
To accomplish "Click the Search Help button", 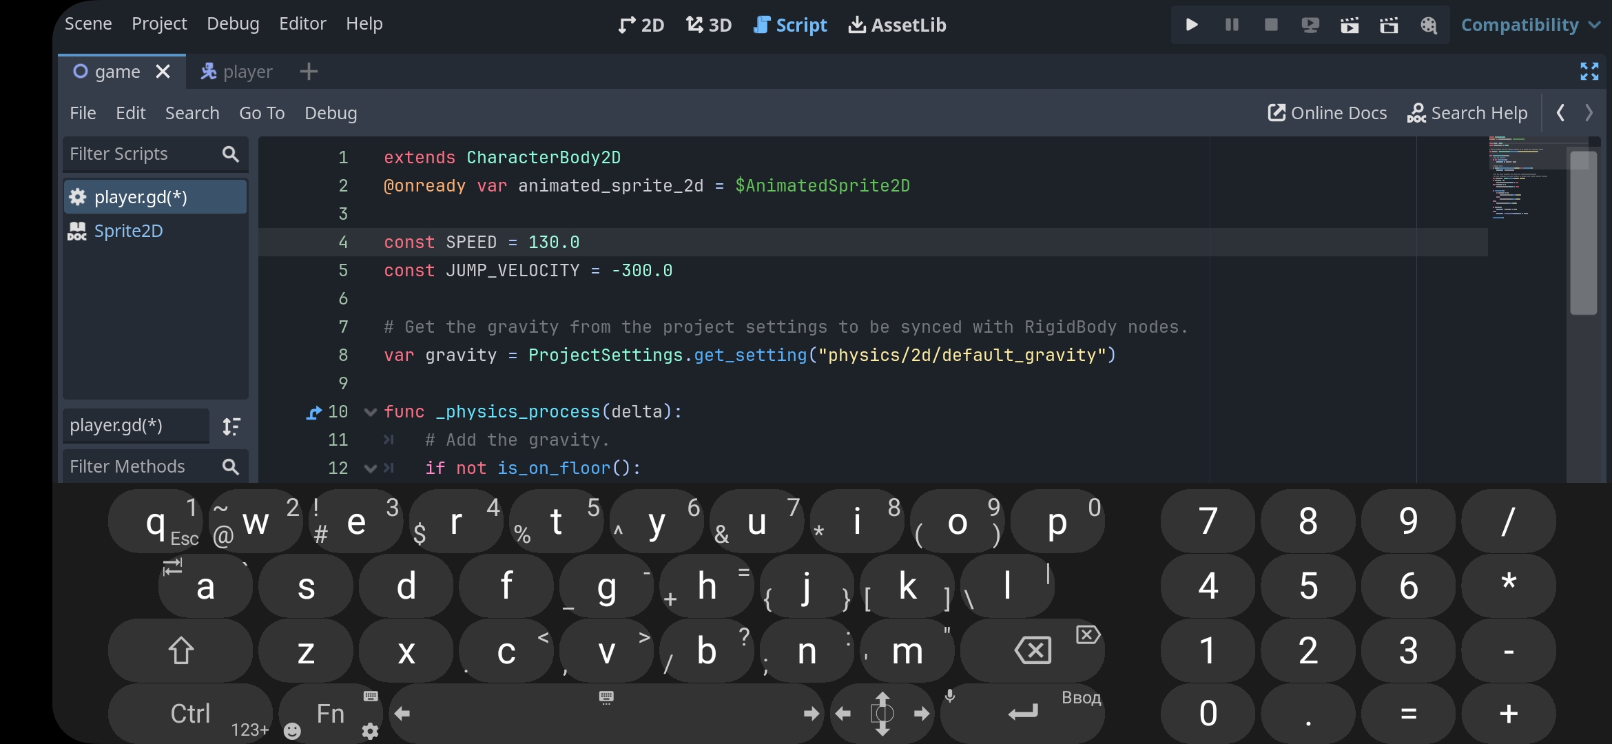I will pos(1467,113).
